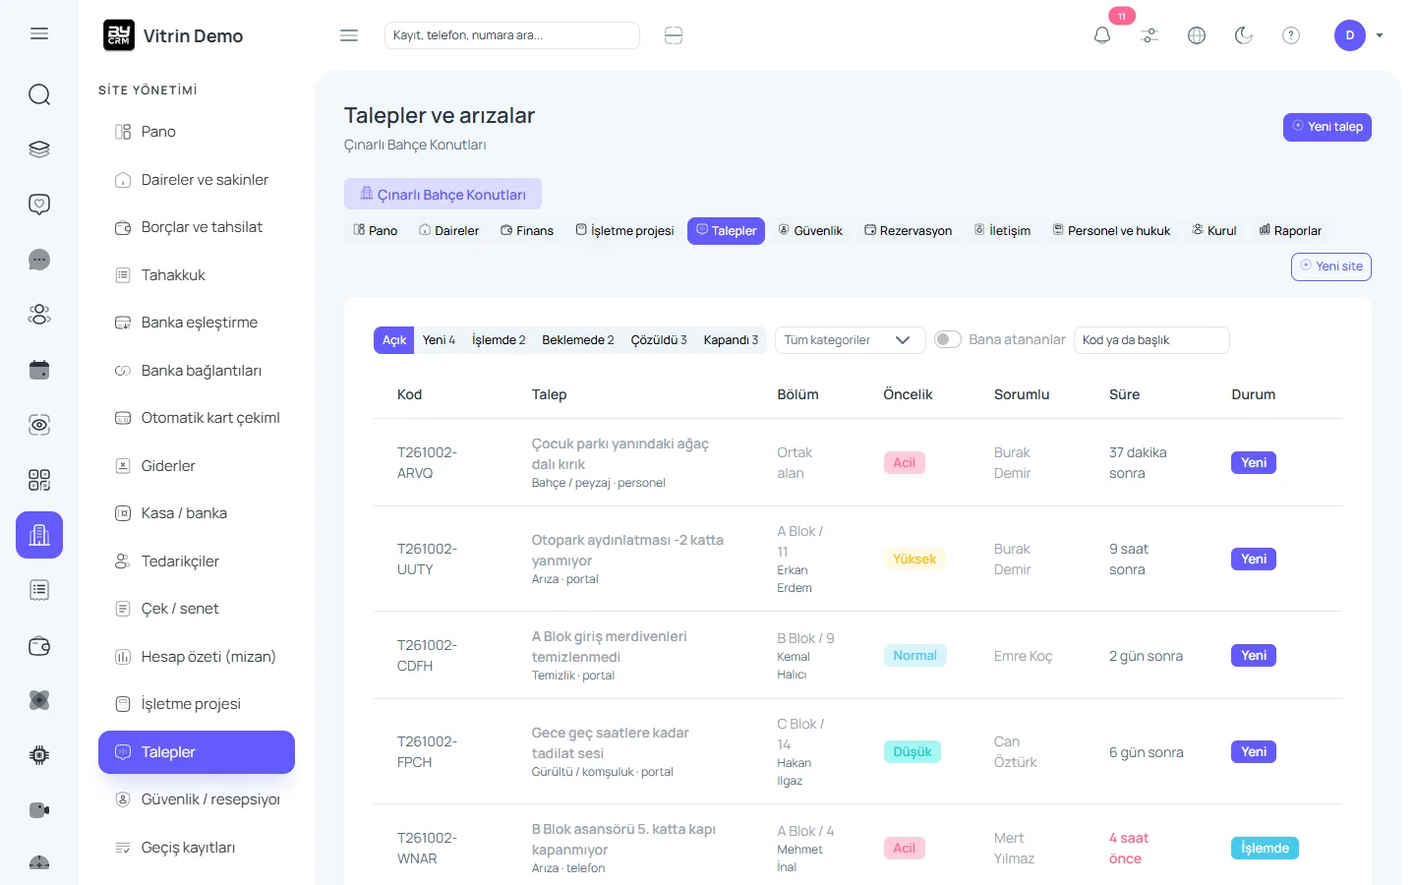Open the eye icon in left rail

pos(39,425)
